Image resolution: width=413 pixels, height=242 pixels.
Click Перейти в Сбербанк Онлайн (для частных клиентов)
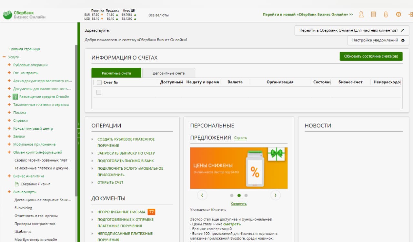(352, 30)
